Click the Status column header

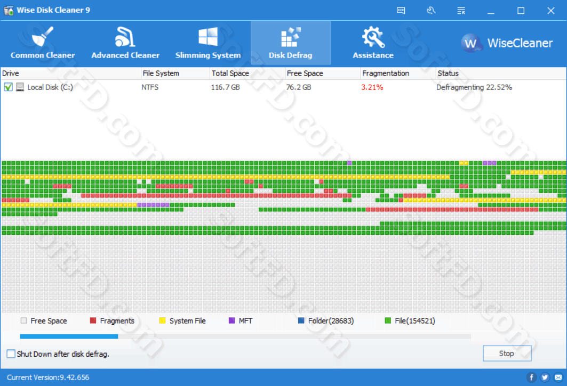point(501,73)
